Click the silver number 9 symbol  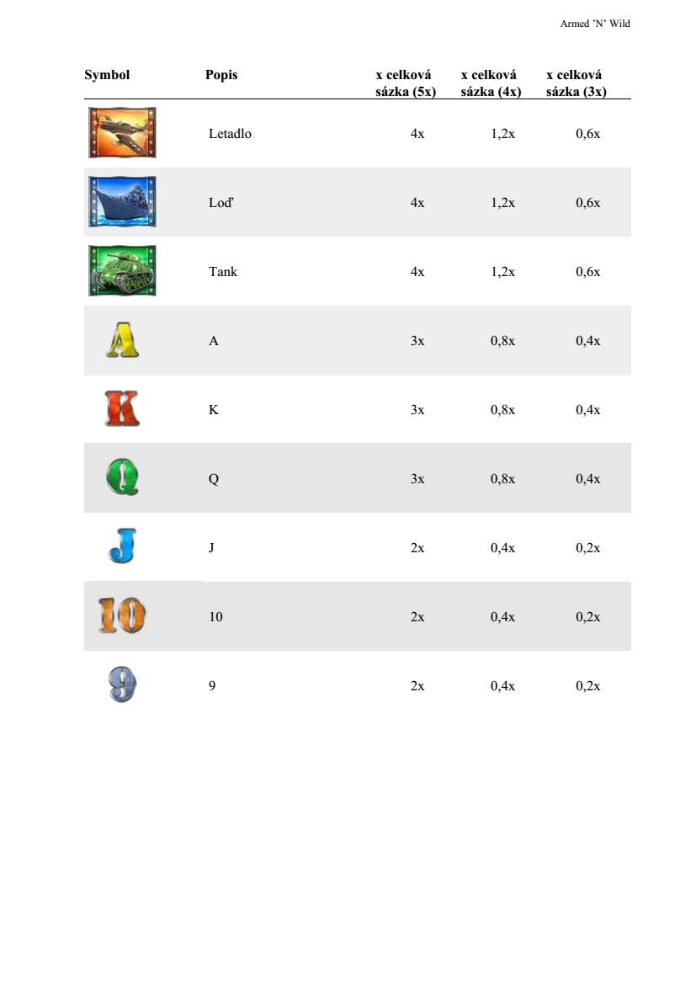[x=122, y=685]
